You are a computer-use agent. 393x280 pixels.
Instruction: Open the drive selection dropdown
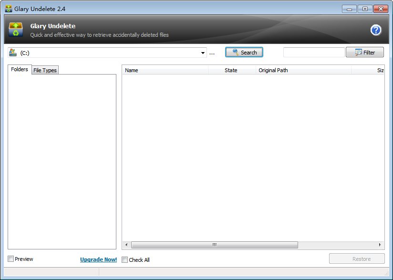(x=203, y=53)
